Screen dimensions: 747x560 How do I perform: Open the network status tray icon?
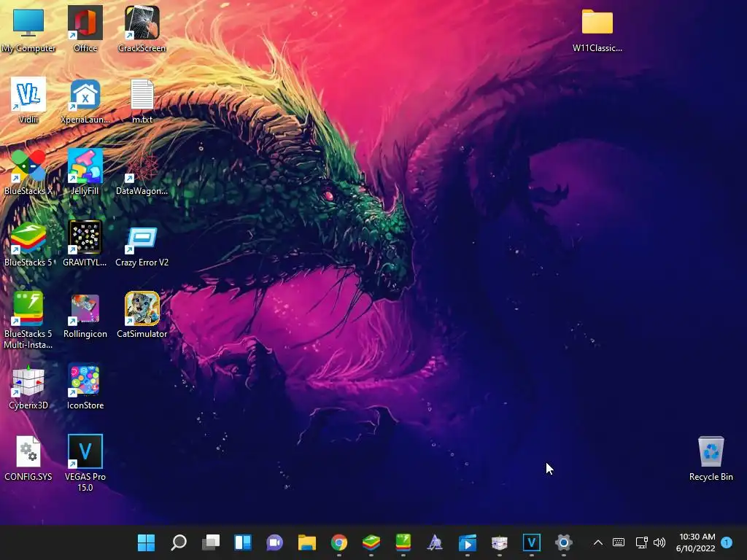(641, 542)
